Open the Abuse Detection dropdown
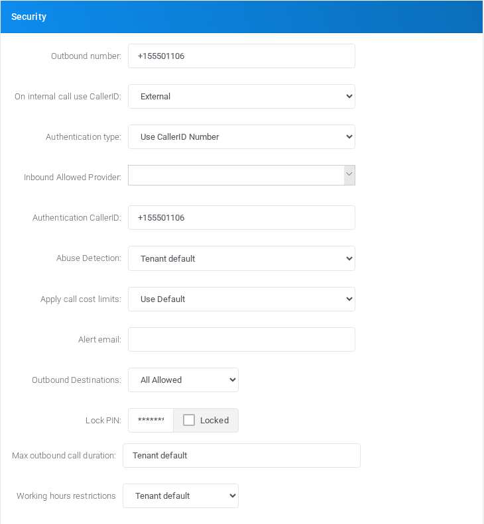 [x=241, y=258]
